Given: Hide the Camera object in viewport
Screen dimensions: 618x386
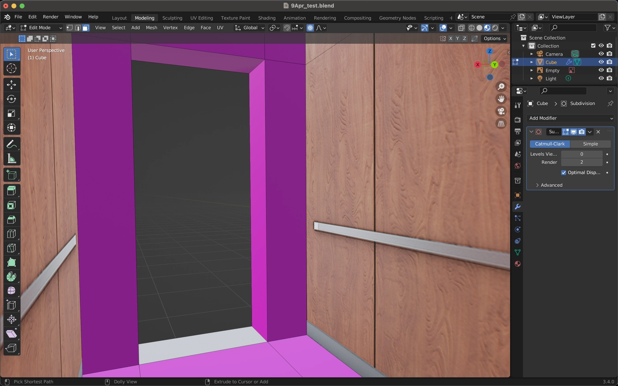Looking at the screenshot, I should tap(601, 54).
